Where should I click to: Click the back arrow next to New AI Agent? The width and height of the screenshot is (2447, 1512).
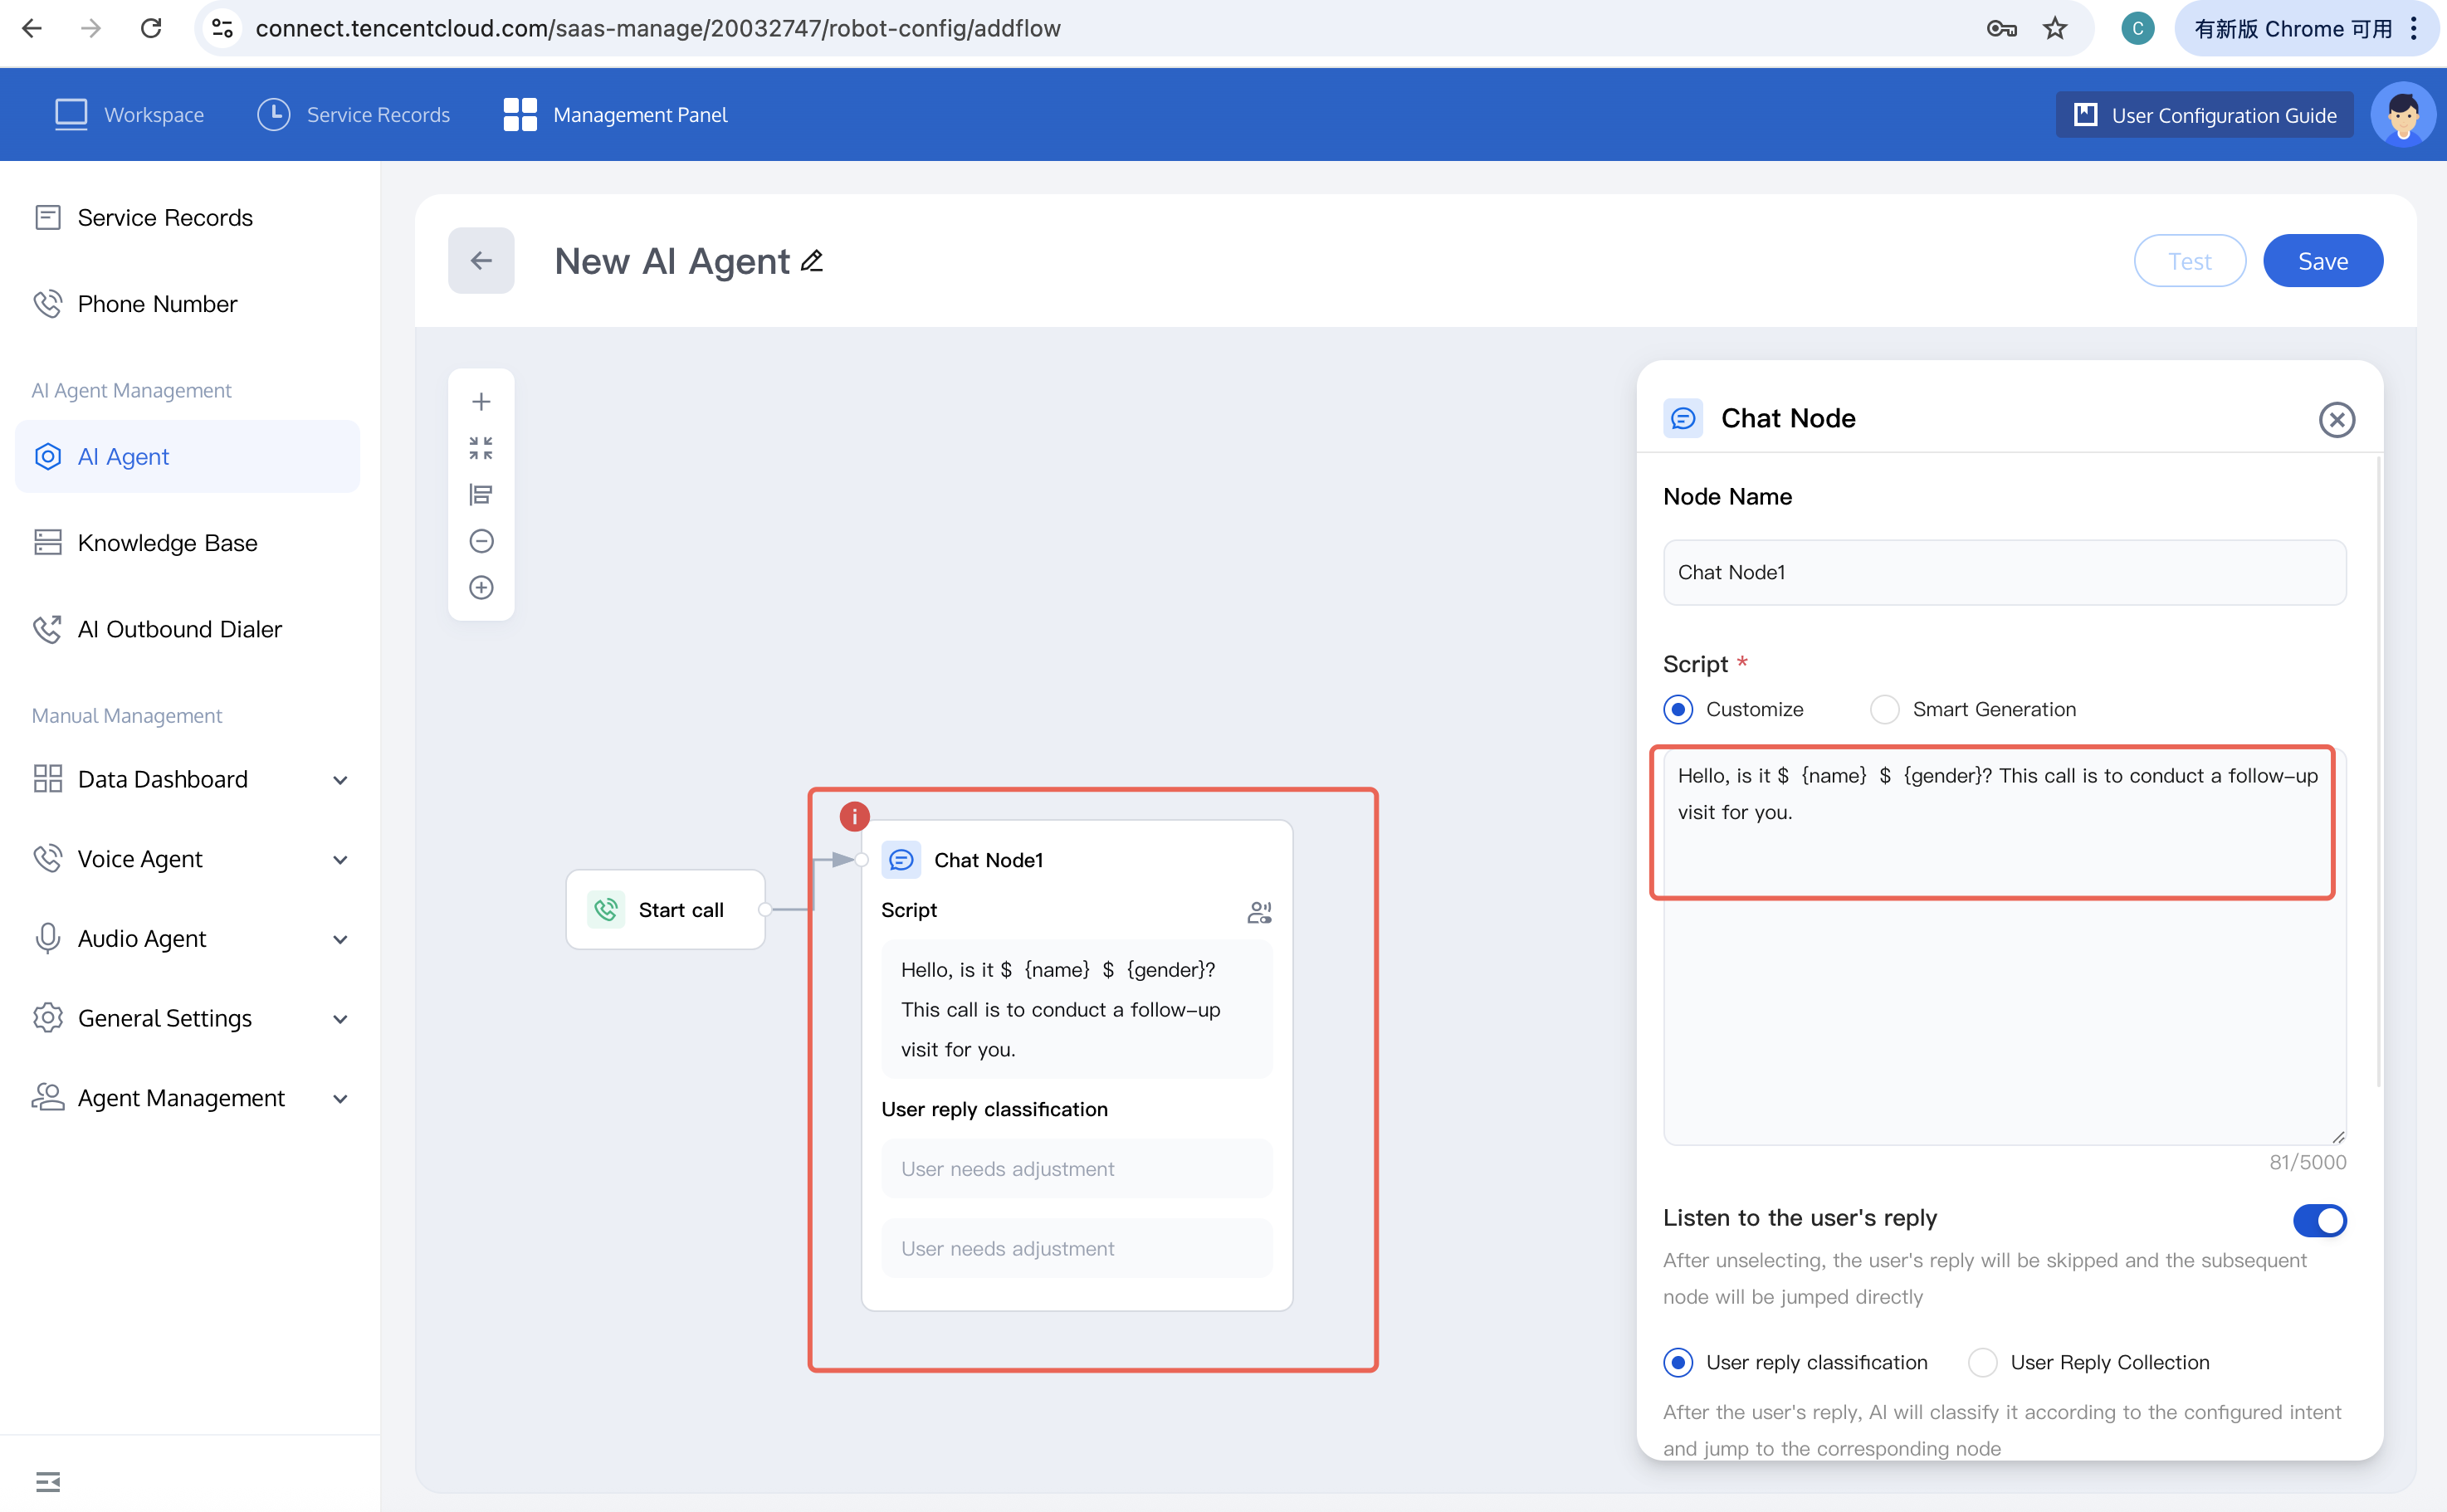click(481, 261)
